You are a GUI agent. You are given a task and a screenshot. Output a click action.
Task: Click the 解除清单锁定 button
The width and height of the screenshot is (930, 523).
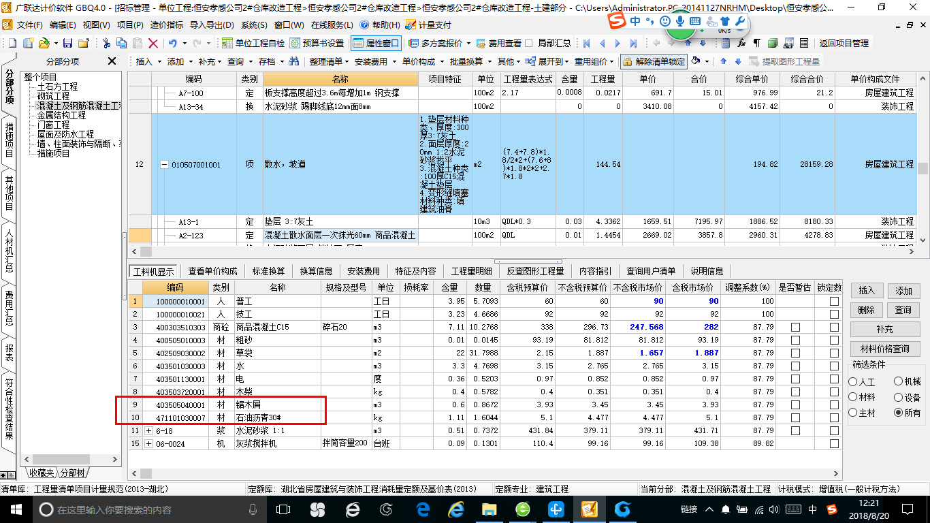[653, 61]
